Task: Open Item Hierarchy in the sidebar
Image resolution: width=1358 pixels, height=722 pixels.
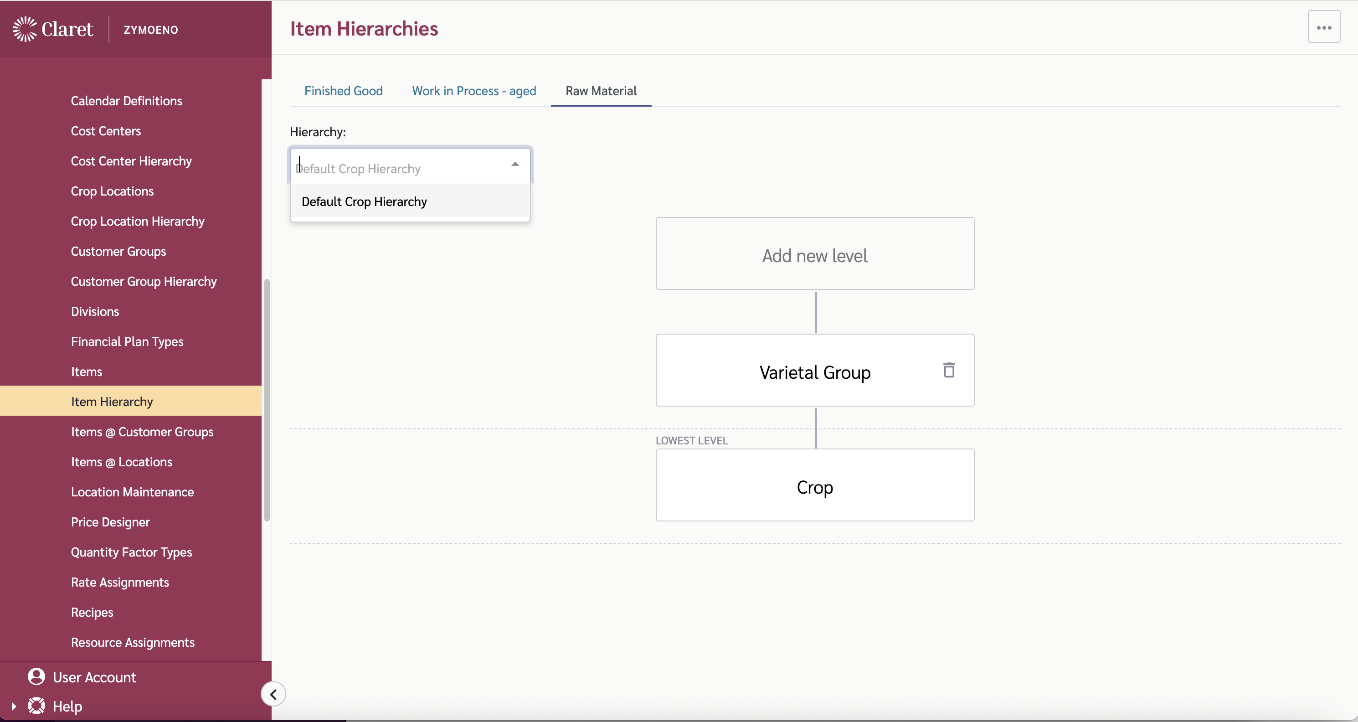Action: 111,402
